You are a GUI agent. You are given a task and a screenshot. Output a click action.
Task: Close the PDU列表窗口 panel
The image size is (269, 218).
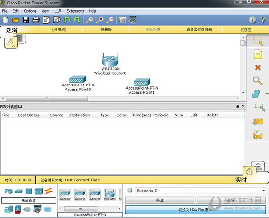pos(243,107)
